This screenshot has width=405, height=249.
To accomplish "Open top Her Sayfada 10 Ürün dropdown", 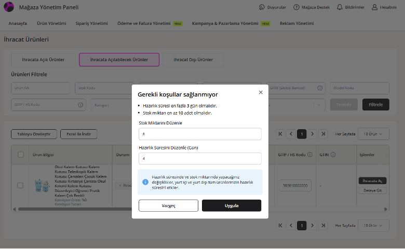I will point(373,134).
